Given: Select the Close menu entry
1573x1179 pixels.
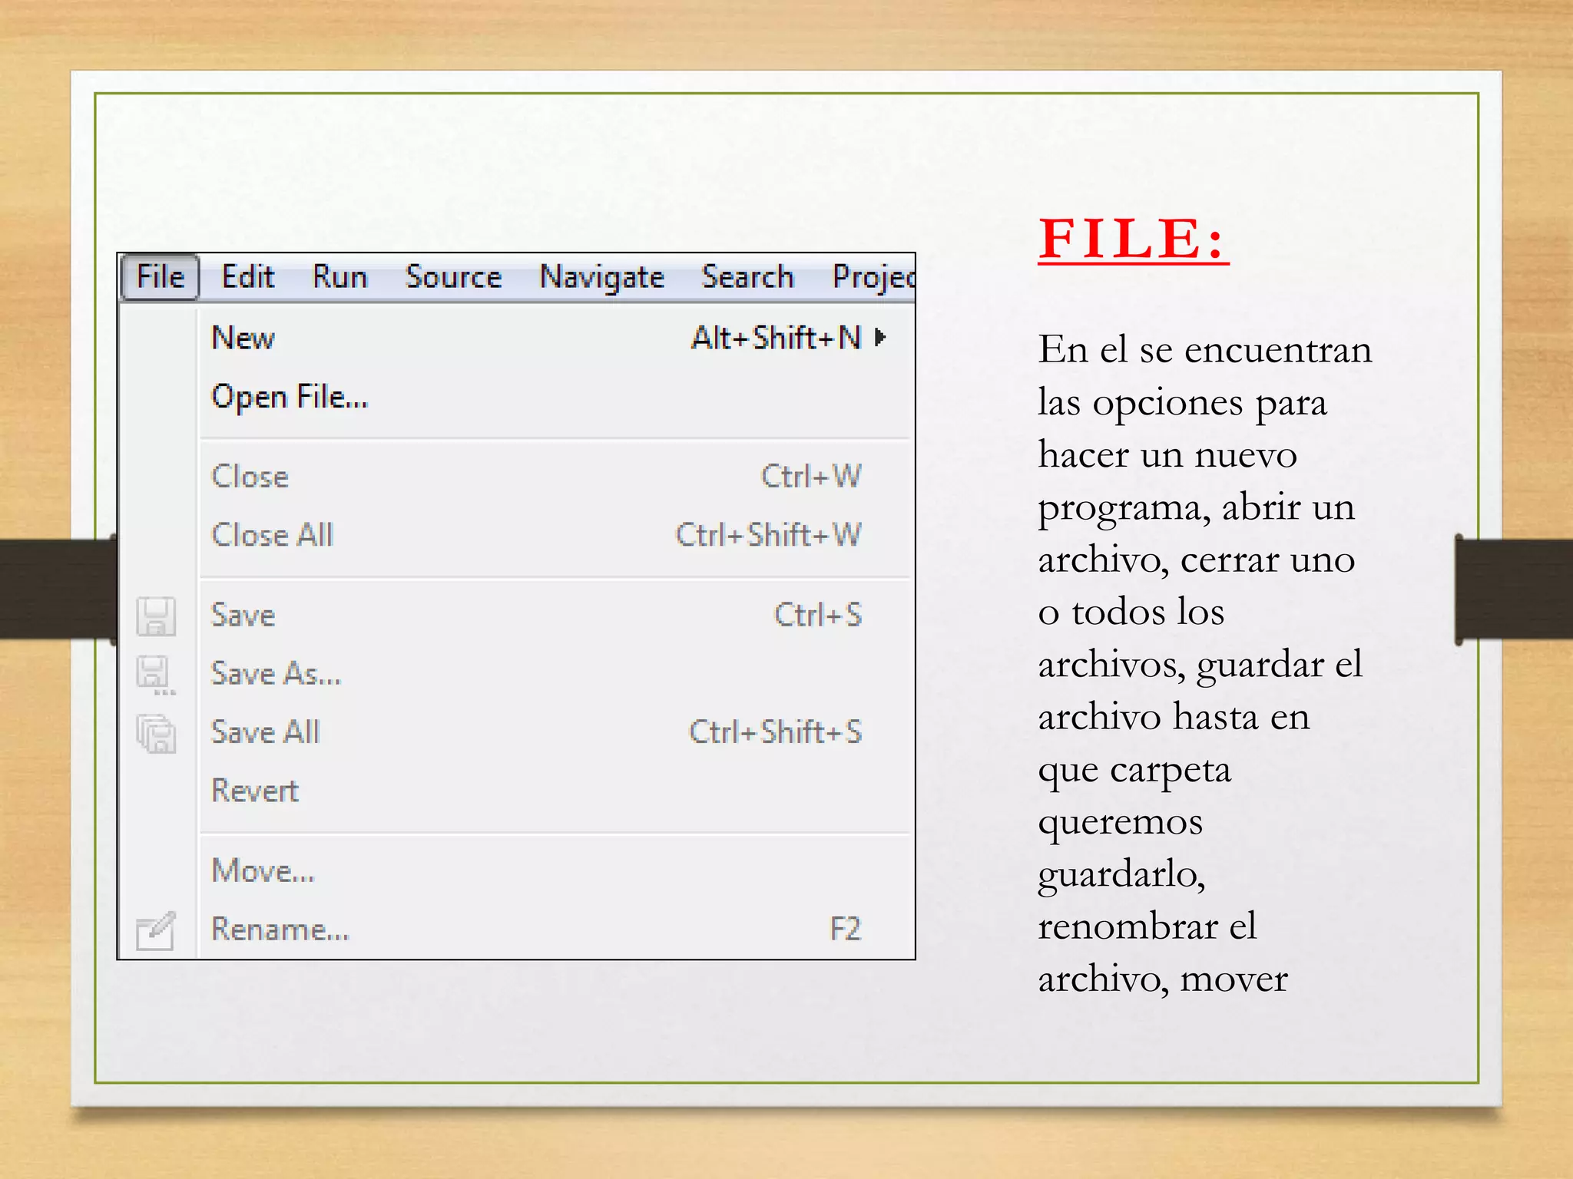Looking at the screenshot, I should coord(555,477).
